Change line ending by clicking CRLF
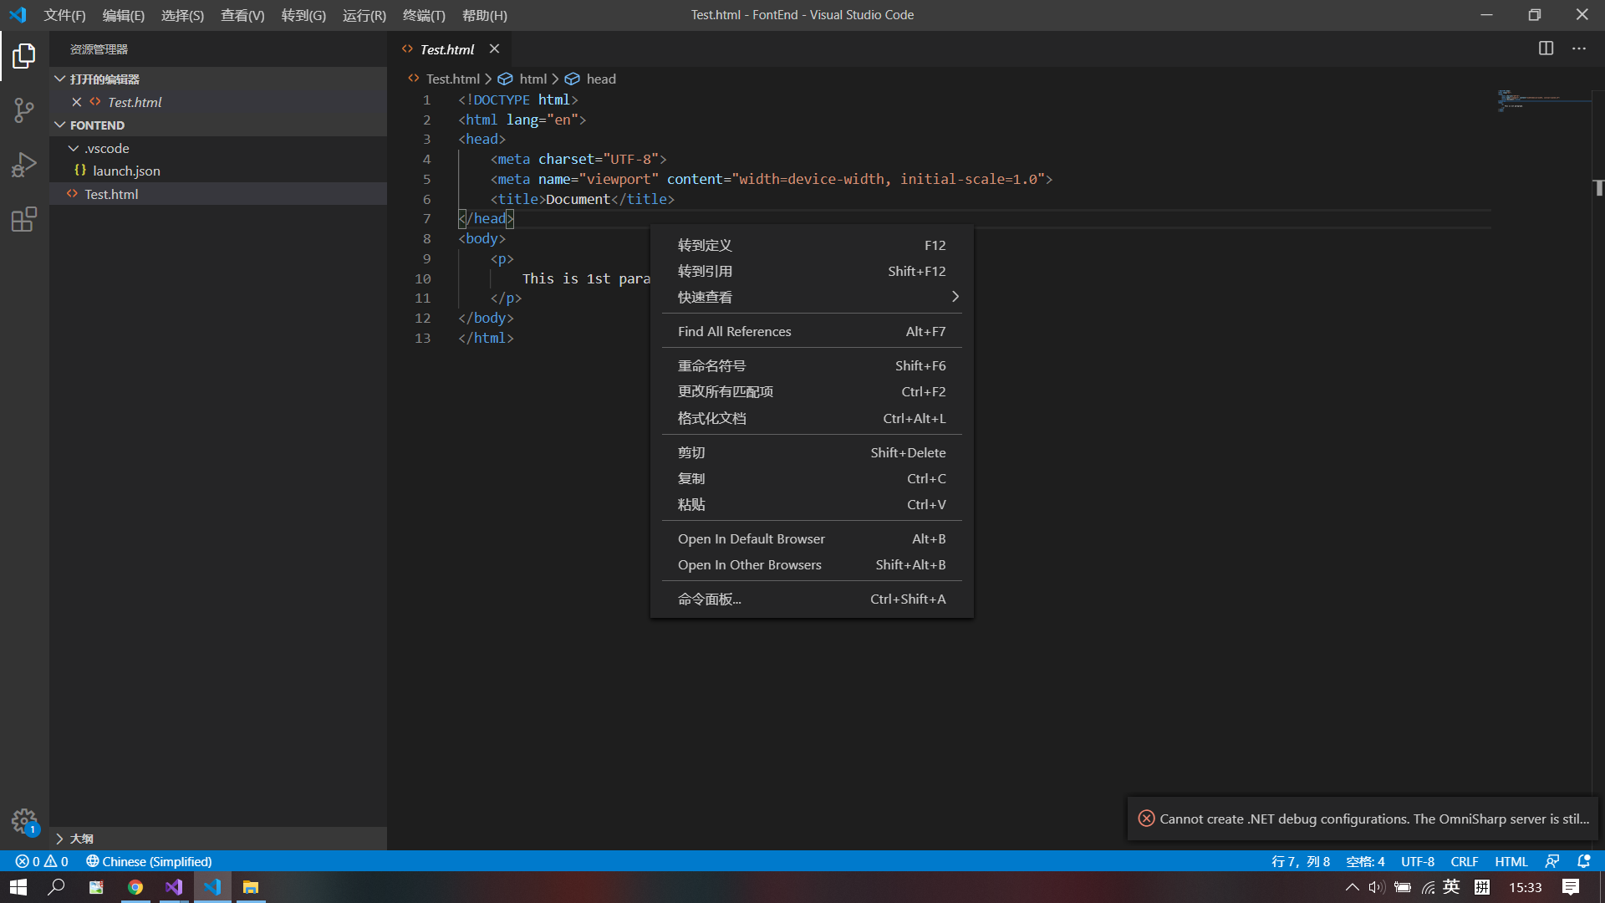The image size is (1605, 903). click(1464, 860)
